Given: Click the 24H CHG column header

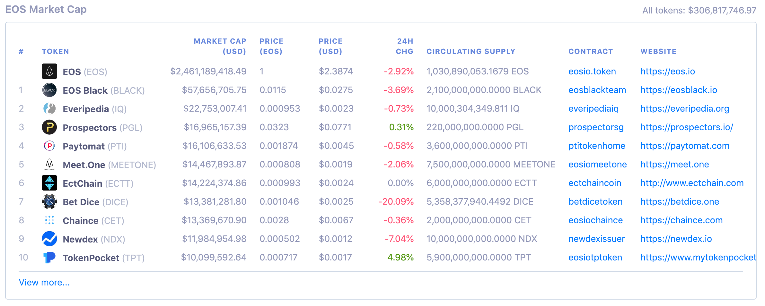Looking at the screenshot, I should click(x=405, y=46).
